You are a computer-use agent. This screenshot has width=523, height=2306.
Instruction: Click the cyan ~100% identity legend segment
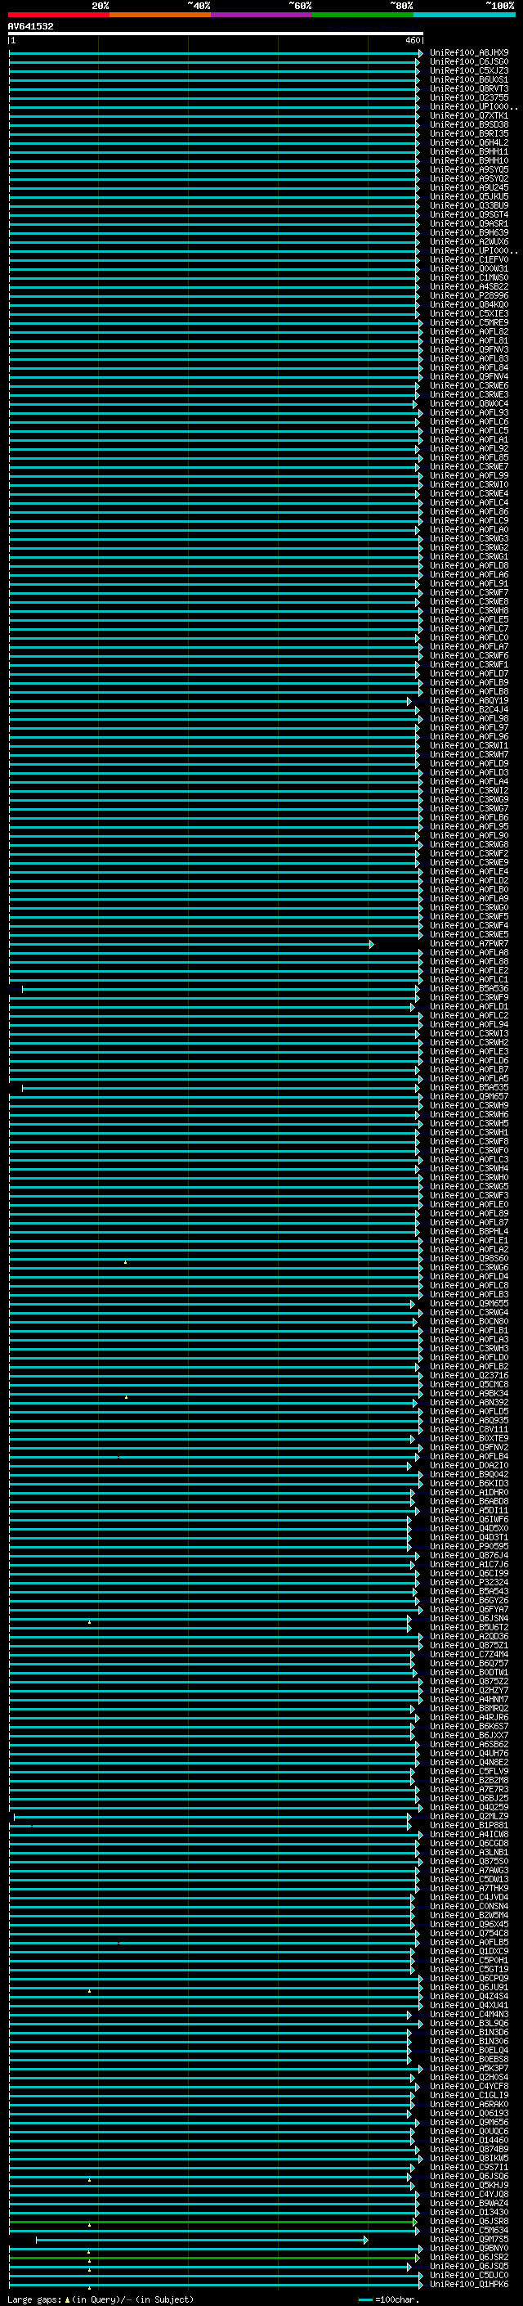464,15
